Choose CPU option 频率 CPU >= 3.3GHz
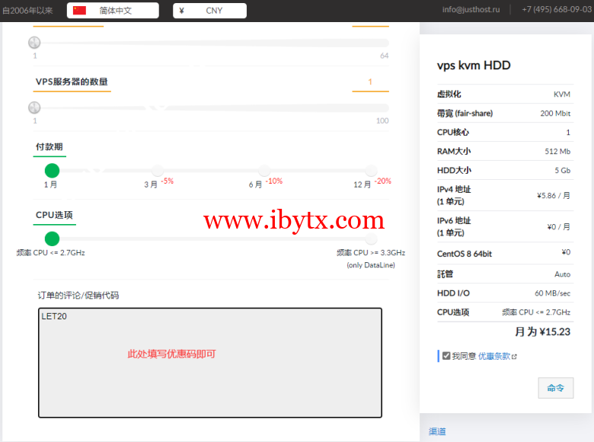This screenshot has width=594, height=442. 371,239
